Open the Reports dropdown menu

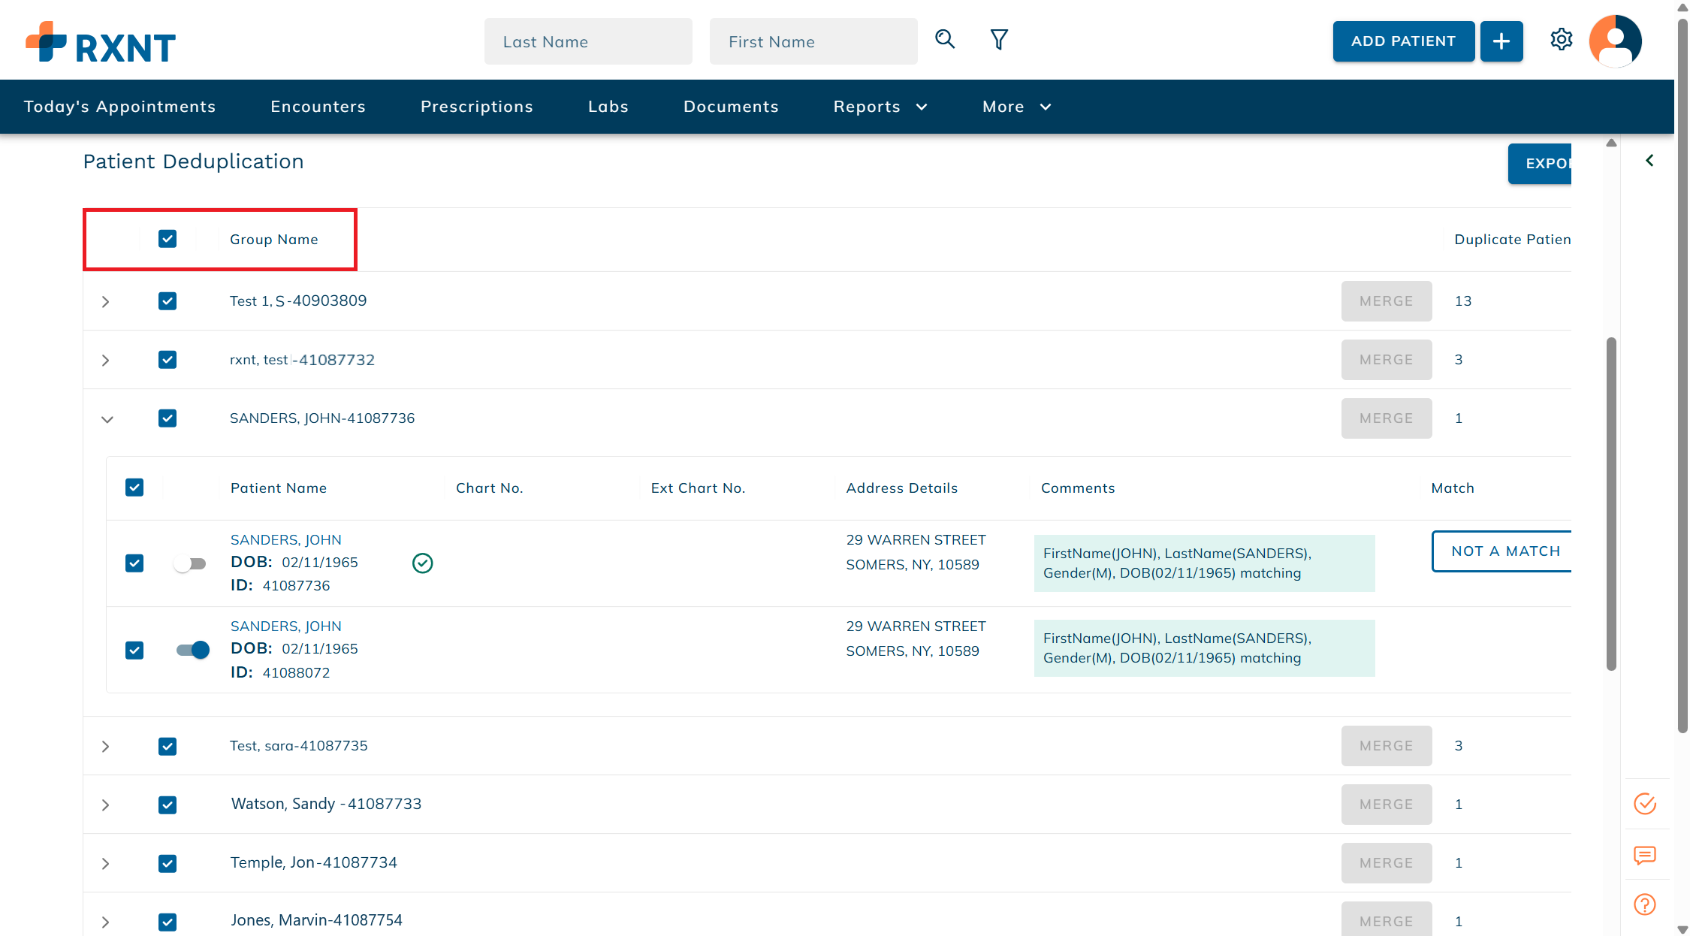(x=880, y=107)
